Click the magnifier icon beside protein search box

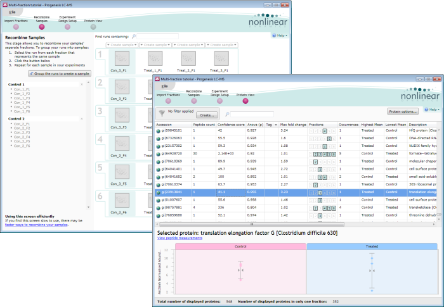[x=227, y=114]
